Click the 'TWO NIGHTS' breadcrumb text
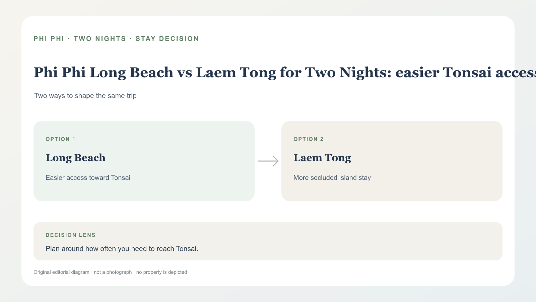Viewport: 536px width, 302px height. click(x=100, y=39)
